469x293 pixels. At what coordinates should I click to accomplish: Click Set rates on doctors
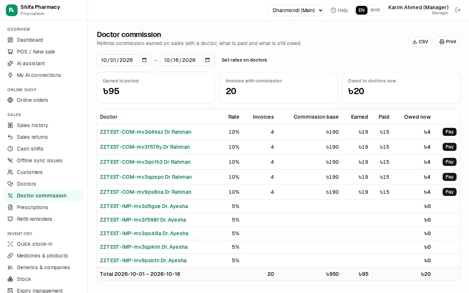(244, 60)
